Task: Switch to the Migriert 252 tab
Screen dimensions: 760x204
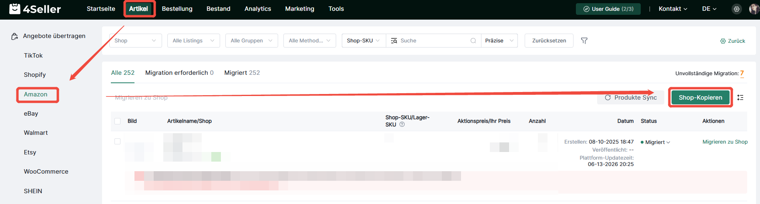Action: (x=242, y=73)
